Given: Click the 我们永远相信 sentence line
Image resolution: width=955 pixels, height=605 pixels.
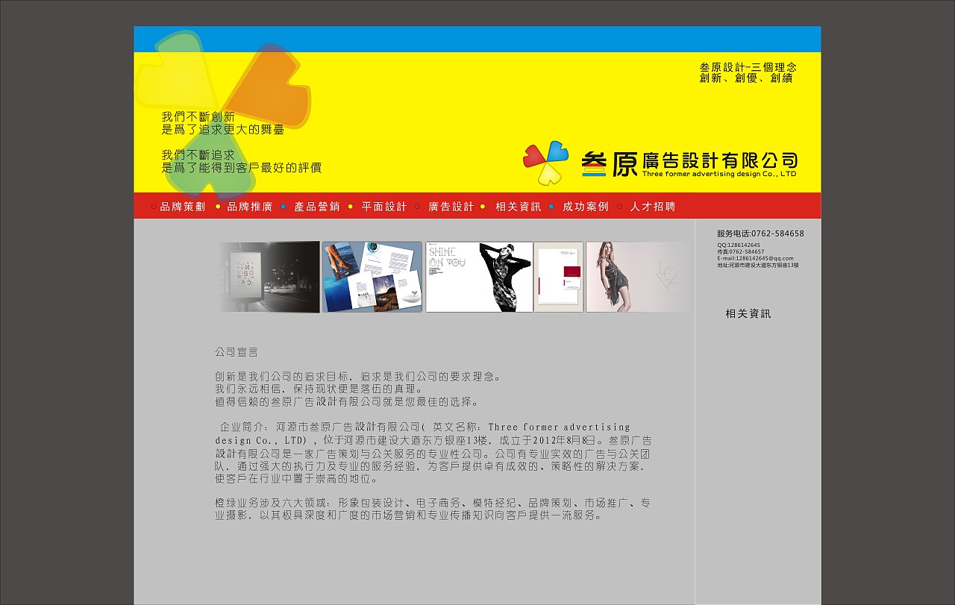Looking at the screenshot, I should 320,389.
